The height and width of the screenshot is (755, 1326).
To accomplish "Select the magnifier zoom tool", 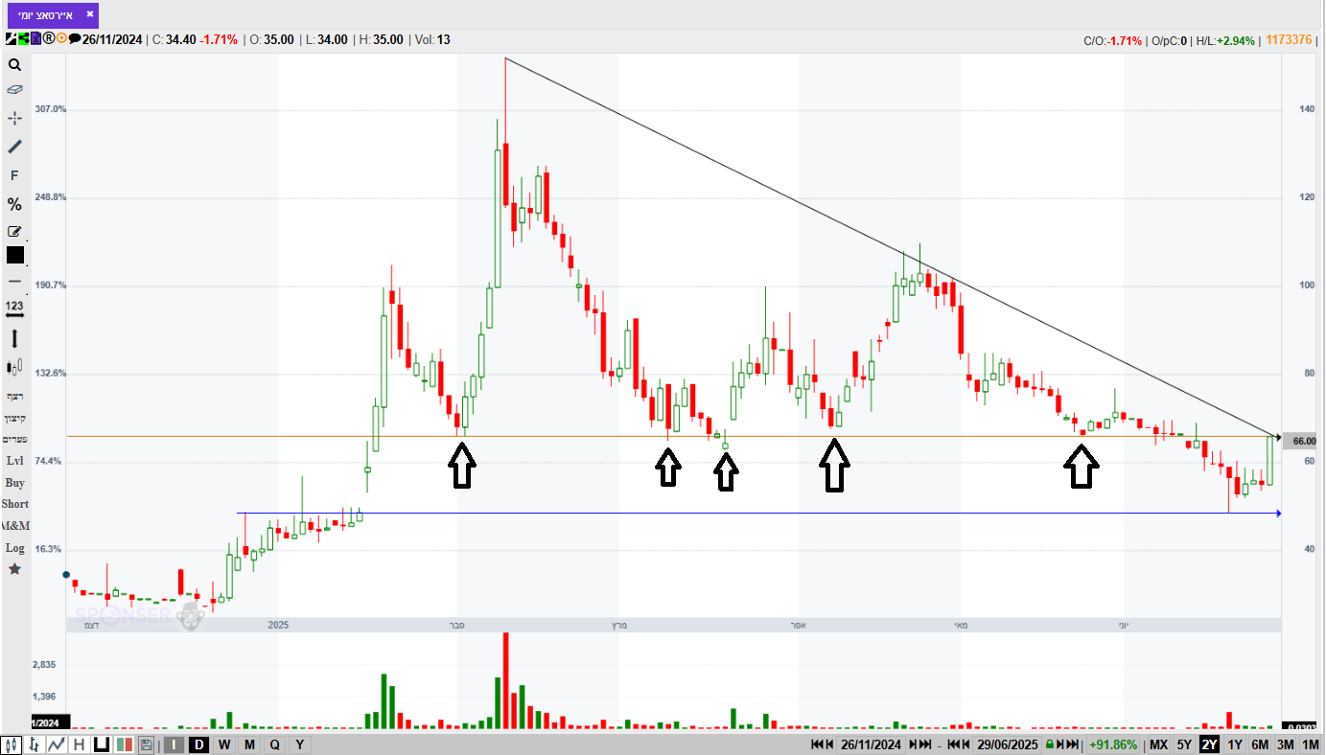I will click(x=14, y=65).
